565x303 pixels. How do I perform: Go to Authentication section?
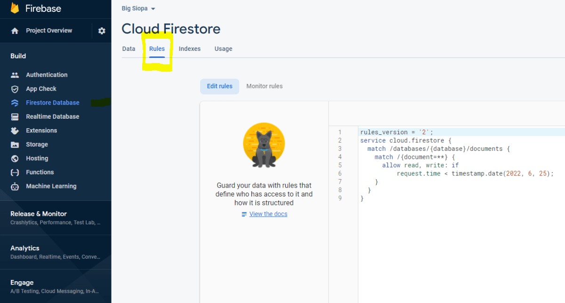47,75
